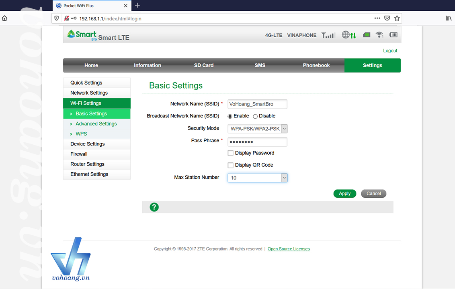
Task: Click the Smart Bro logo
Action: pyautogui.click(x=82, y=35)
